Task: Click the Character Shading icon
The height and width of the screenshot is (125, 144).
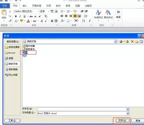Action: 52,21
